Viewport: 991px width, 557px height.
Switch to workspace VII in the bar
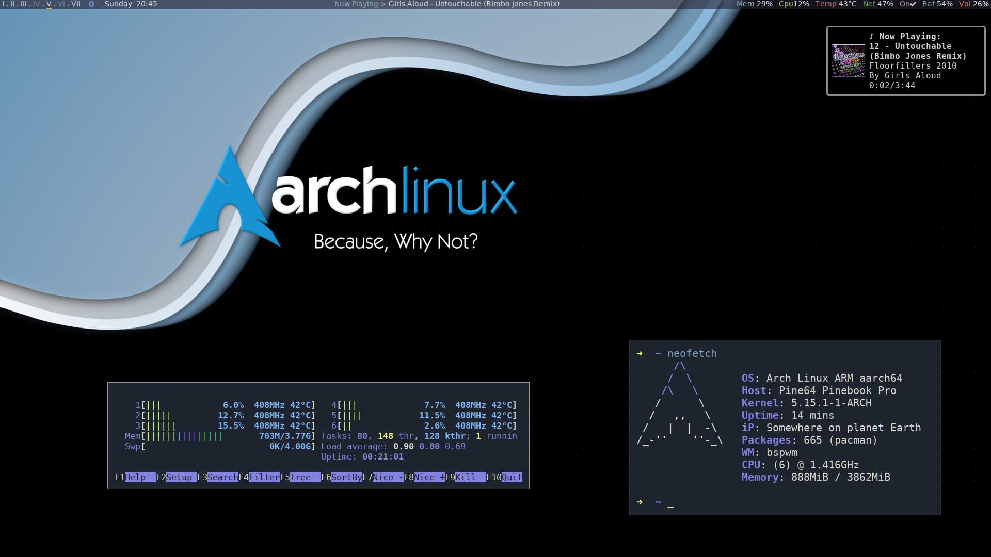pyautogui.click(x=76, y=4)
